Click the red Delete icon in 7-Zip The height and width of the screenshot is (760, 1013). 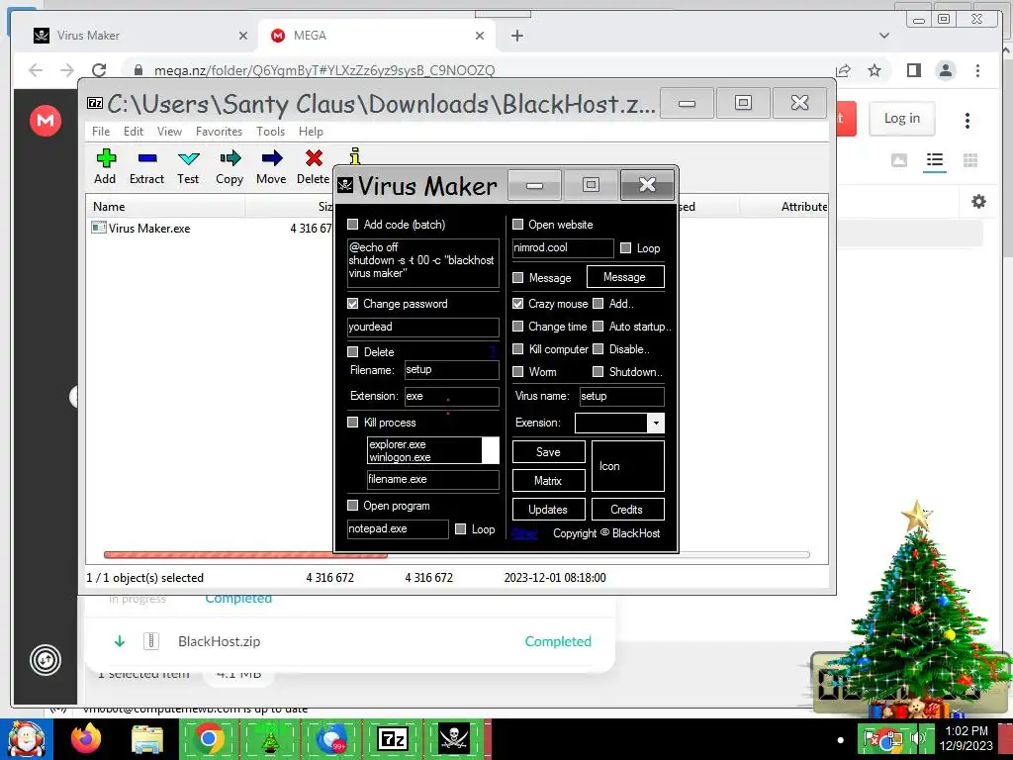coord(314,158)
